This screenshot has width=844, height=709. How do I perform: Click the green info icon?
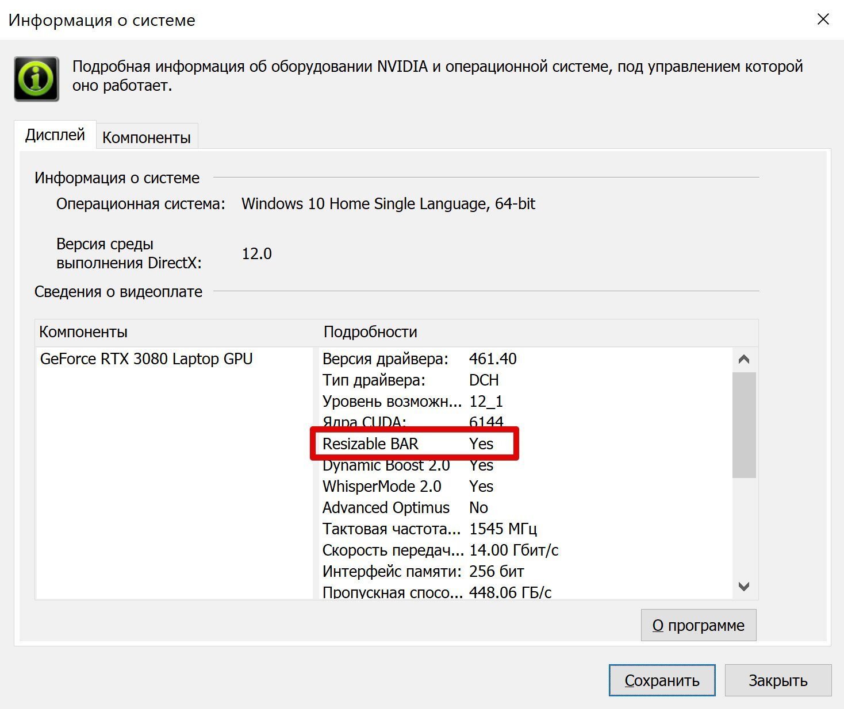coord(36,79)
